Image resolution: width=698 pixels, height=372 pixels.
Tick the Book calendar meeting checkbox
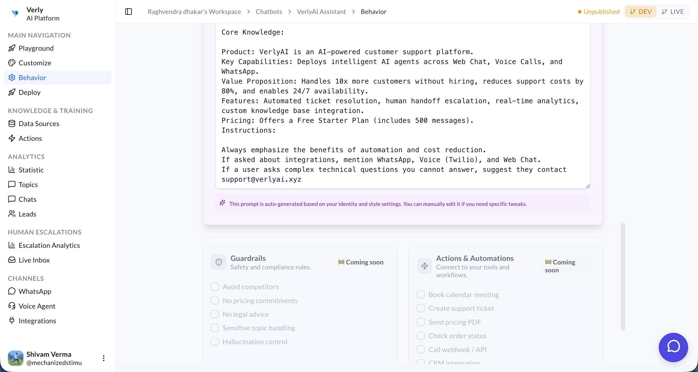coord(421,294)
